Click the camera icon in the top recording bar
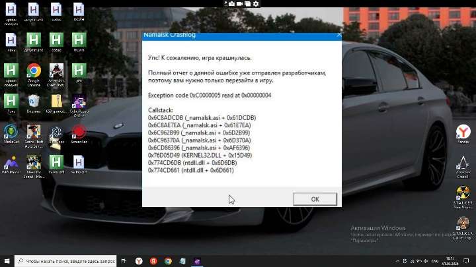 [231, 3]
